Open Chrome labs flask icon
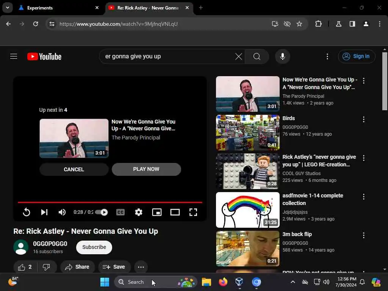 [339, 24]
